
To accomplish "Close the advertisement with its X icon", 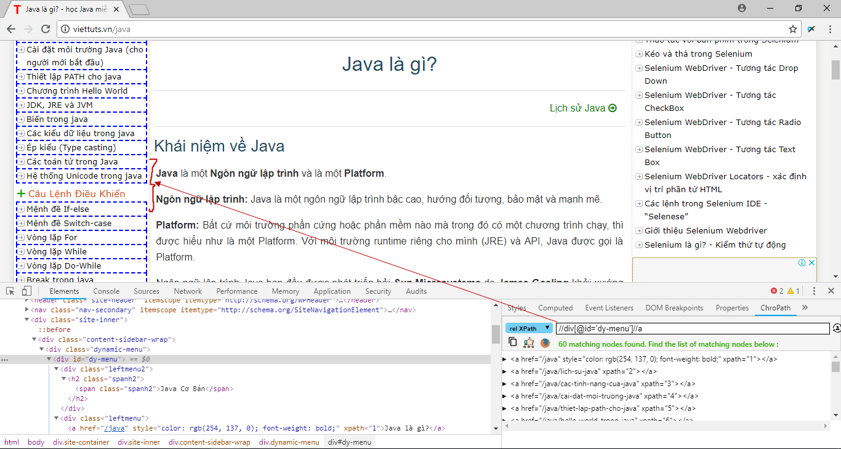I will 811,262.
